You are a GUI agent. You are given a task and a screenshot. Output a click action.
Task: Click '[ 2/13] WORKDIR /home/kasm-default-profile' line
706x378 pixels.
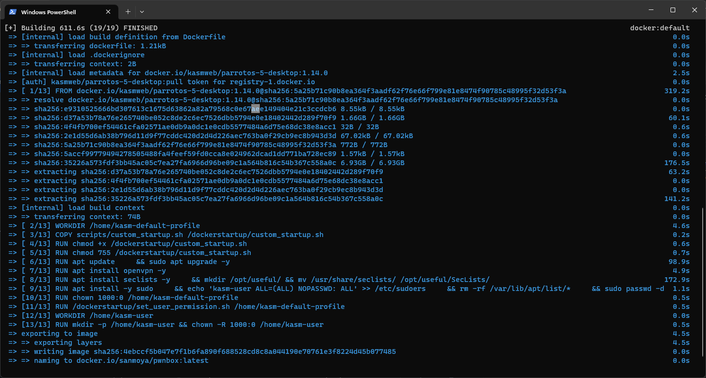[x=104, y=226]
